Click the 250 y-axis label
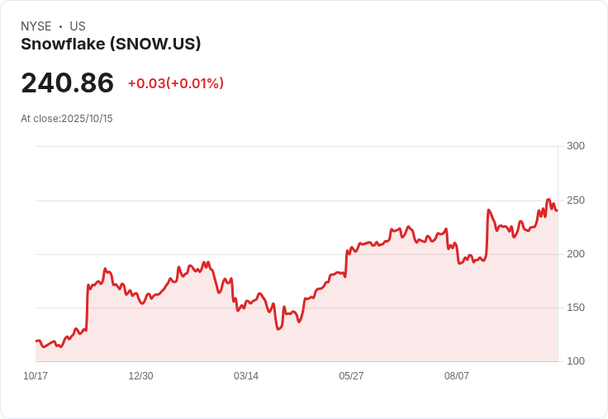The height and width of the screenshot is (419, 608). coord(575,200)
